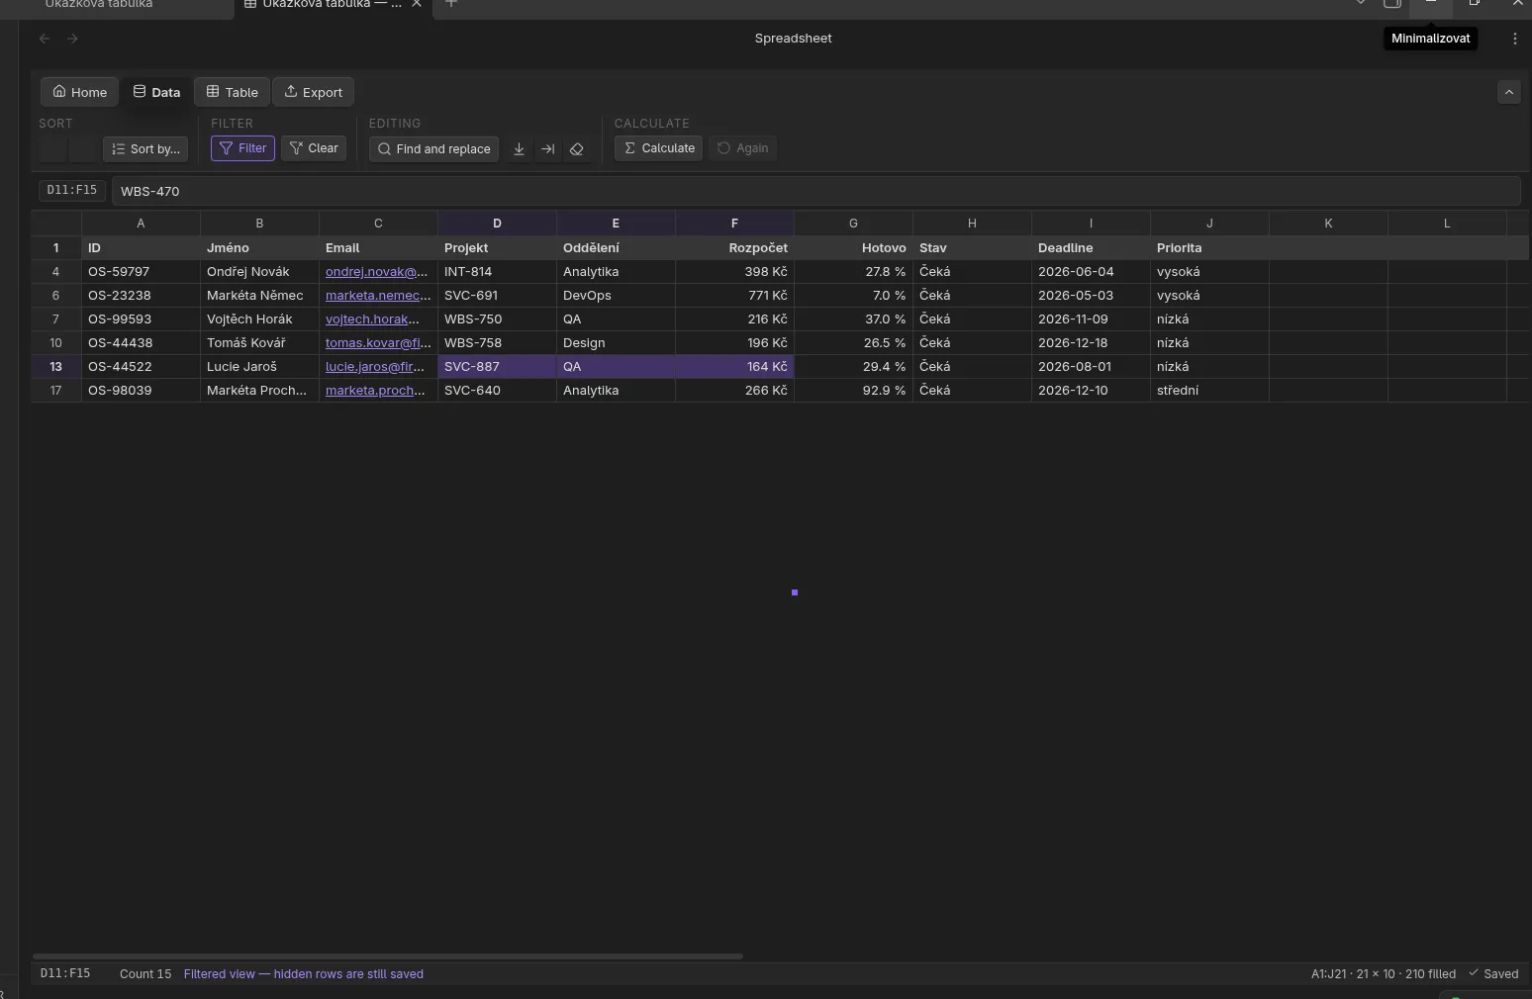Go forward with the right arrow
Viewport: 1532px width, 999px height.
click(x=72, y=39)
